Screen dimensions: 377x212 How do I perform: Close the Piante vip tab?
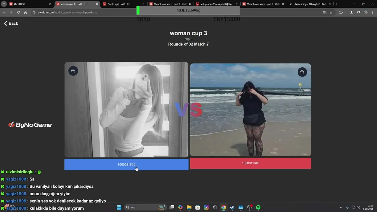point(143,4)
